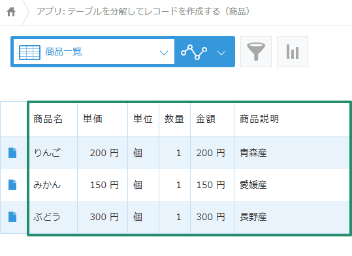Click the 単価 cell in りんご row
The width and height of the screenshot is (352, 256).
(x=103, y=153)
